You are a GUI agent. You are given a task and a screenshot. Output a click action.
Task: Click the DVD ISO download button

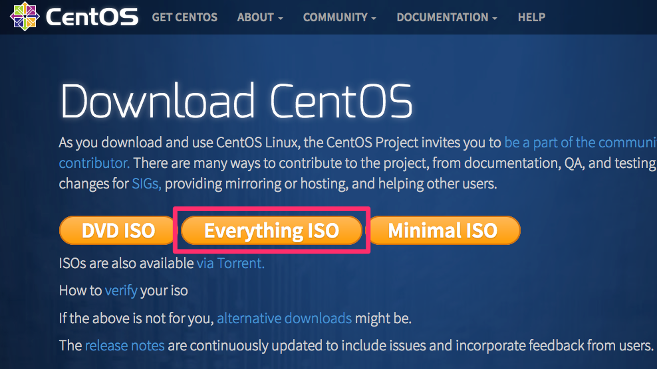pyautogui.click(x=118, y=230)
